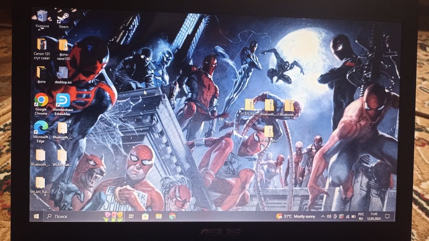This screenshot has height=241, width=429.
Task: Open the clock showing 11:45 12.05.2024
Action: pyautogui.click(x=374, y=217)
